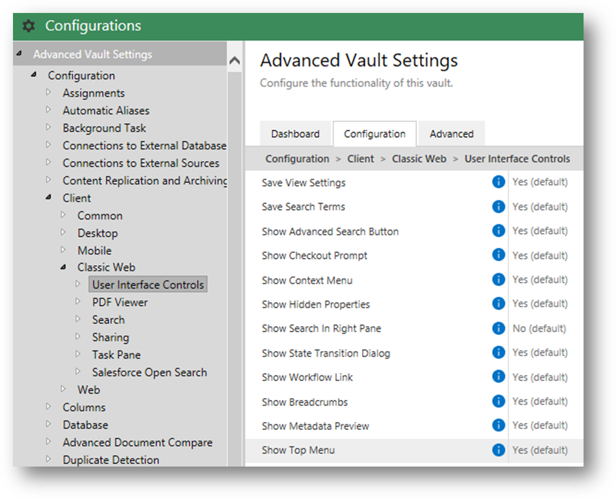Open info for Show Advanced Search Button
Screen dimensions: 616x499
point(498,231)
